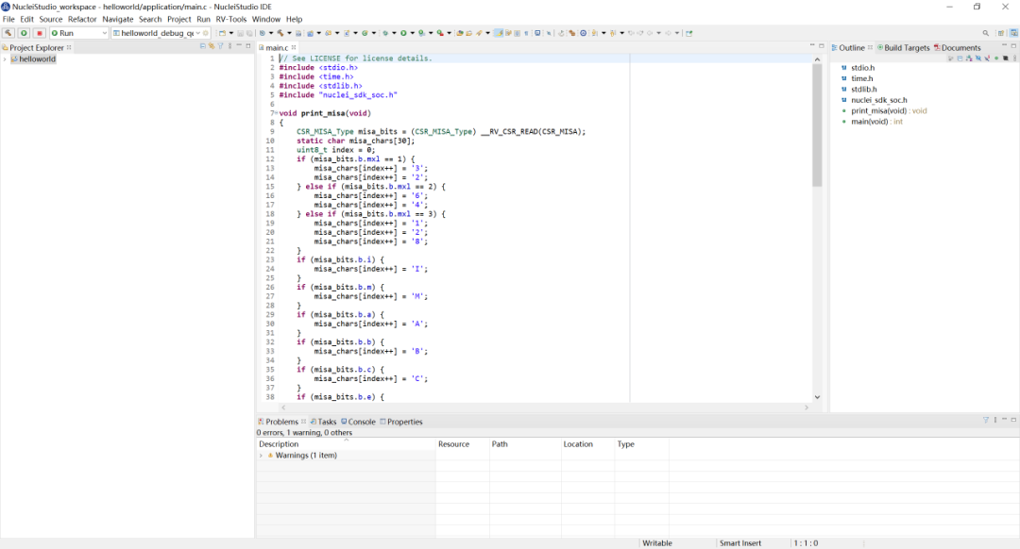This screenshot has height=549, width=1020.
Task: Collapse all in Project Explorer
Action: click(203, 47)
